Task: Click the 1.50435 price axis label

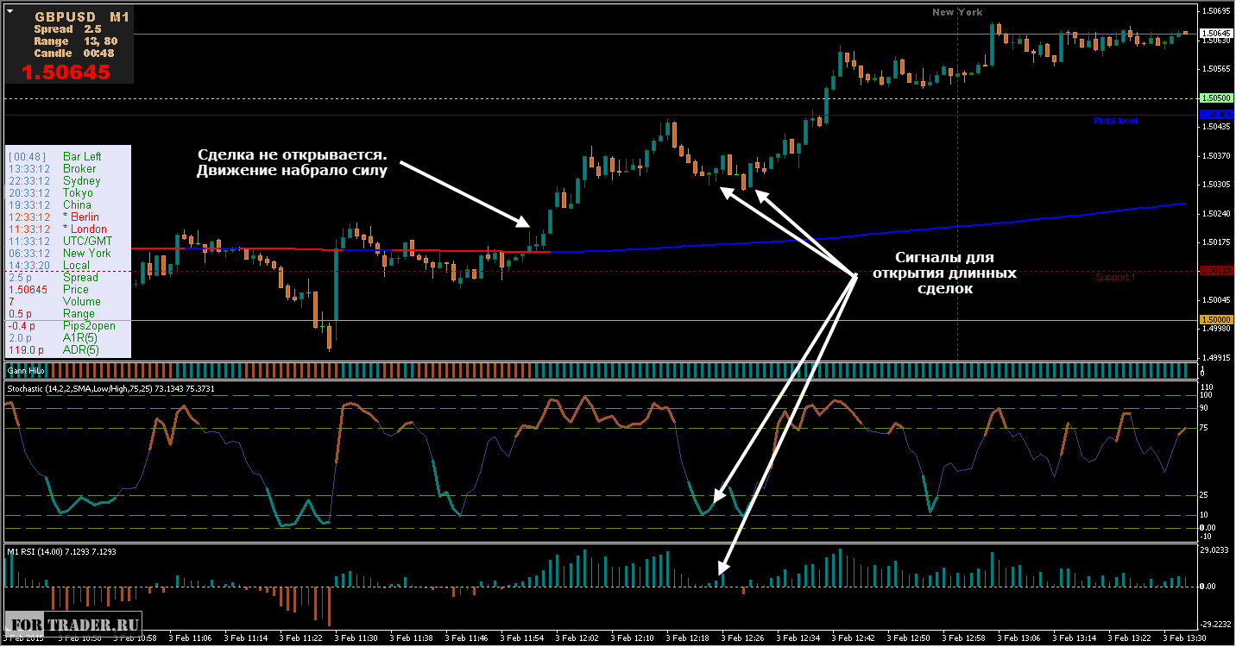Action: 1215,127
